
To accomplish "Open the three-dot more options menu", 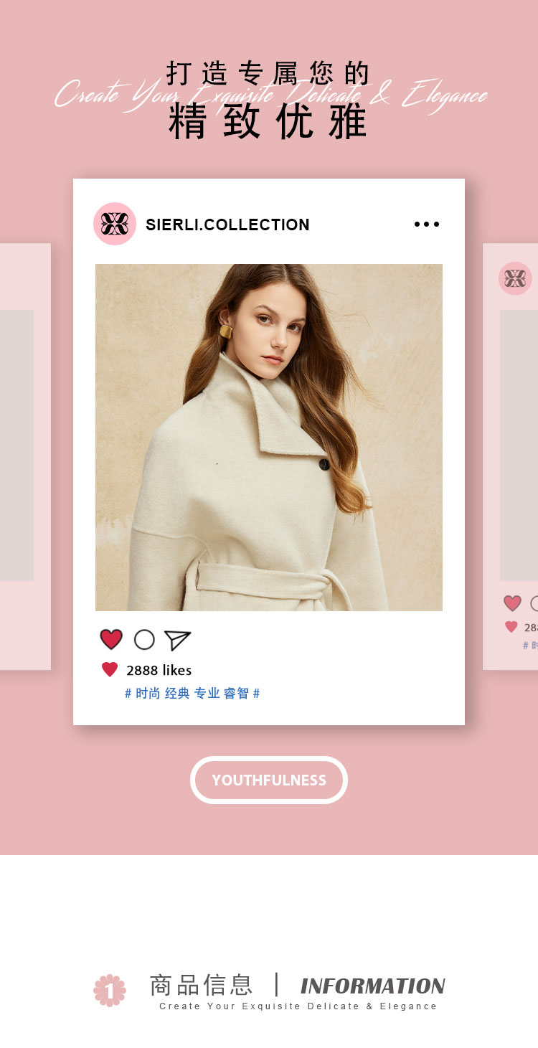I will click(427, 225).
